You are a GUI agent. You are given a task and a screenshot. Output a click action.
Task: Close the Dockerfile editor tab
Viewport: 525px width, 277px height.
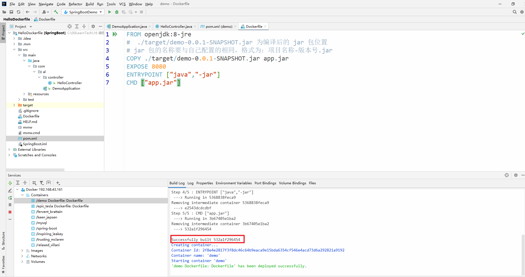[265, 26]
